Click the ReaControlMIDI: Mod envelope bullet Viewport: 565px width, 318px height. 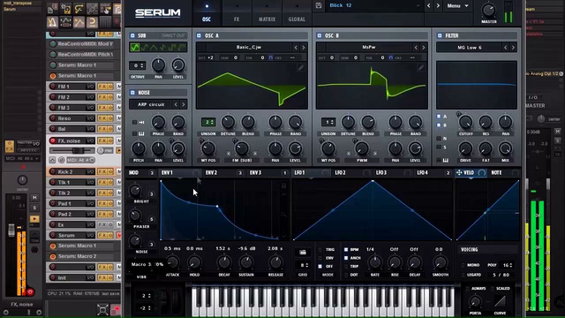click(53, 44)
